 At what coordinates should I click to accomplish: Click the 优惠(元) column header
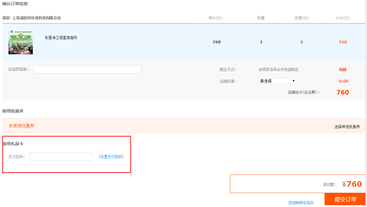click(x=301, y=18)
